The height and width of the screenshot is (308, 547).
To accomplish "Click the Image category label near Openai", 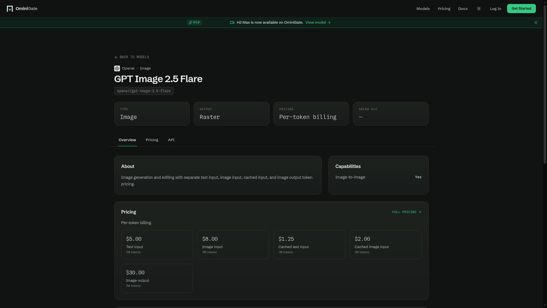I will click(145, 68).
